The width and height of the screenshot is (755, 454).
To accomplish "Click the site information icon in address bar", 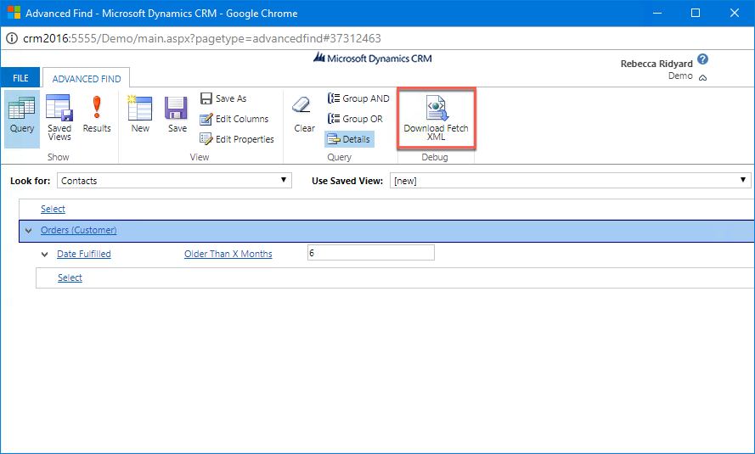I will coord(12,38).
